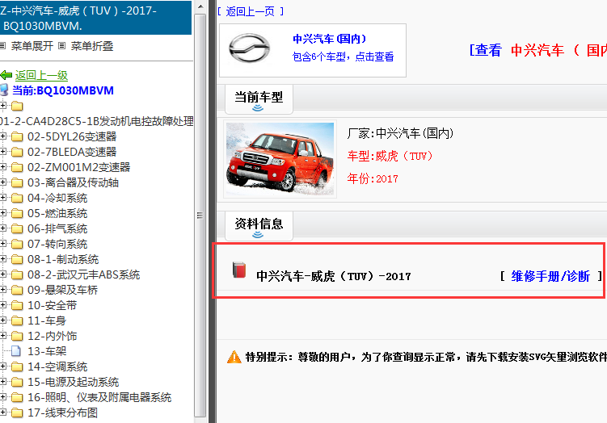
Task: Click the scroll-up arrow of left panel
Action: tap(200, 6)
